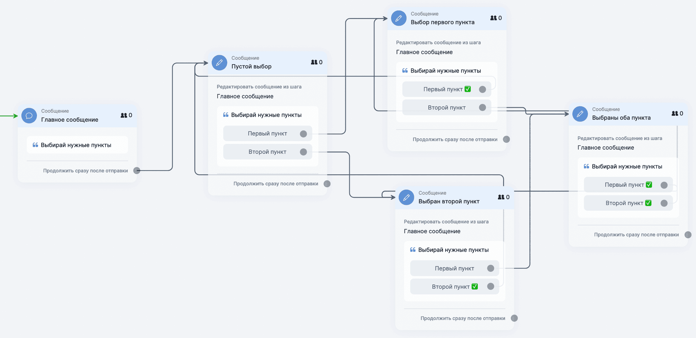Screen dimensions: 696x338
Task: Click continue connector on Выбраны оба пункта
Action: [688, 235]
